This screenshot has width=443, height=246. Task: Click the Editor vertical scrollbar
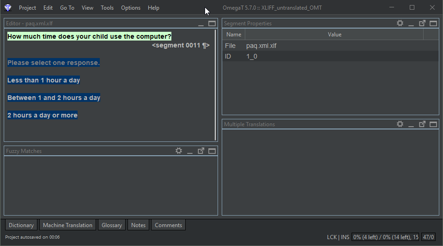click(x=216, y=85)
